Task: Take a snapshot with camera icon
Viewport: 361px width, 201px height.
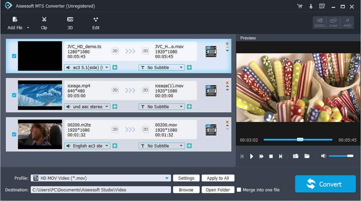Action: click(295, 156)
